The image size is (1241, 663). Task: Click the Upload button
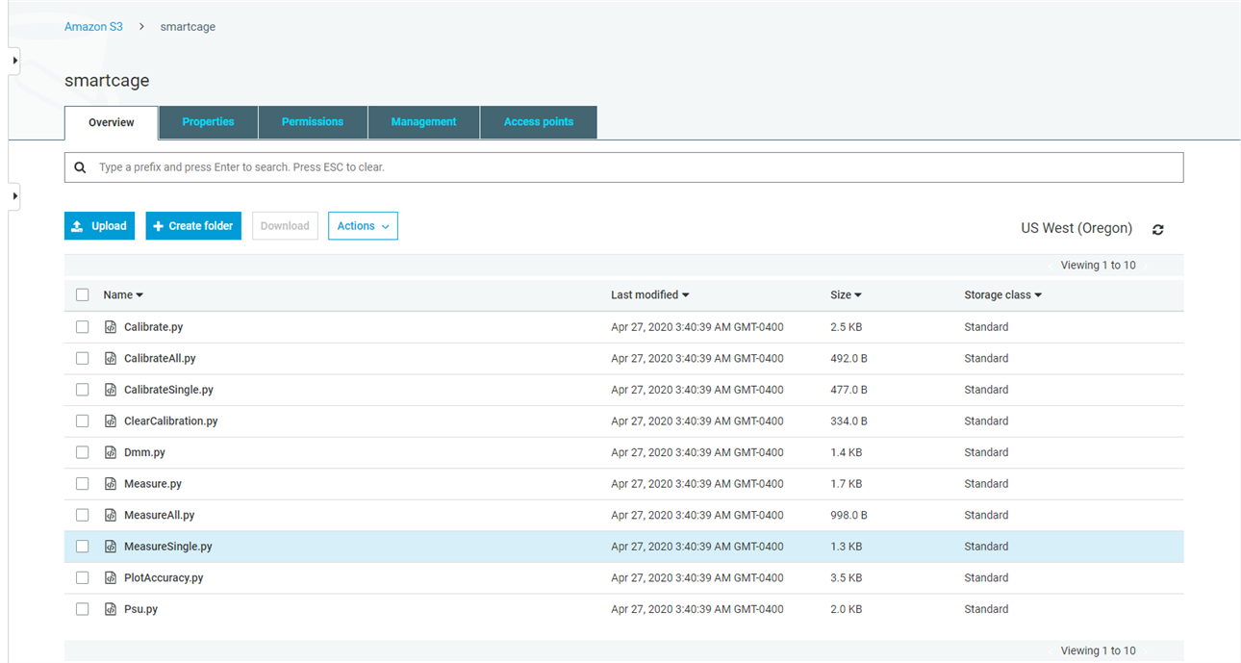(100, 226)
